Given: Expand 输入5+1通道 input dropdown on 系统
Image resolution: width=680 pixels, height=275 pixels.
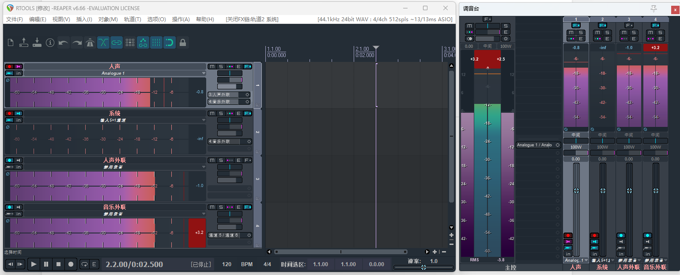Looking at the screenshot, I should [204, 120].
